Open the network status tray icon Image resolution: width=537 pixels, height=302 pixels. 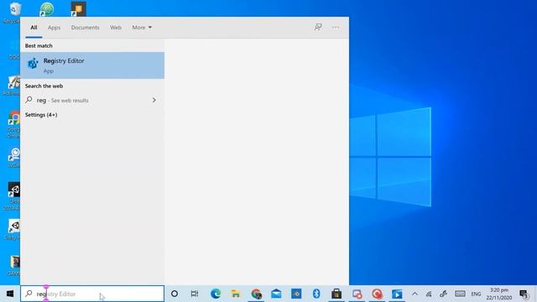429,294
